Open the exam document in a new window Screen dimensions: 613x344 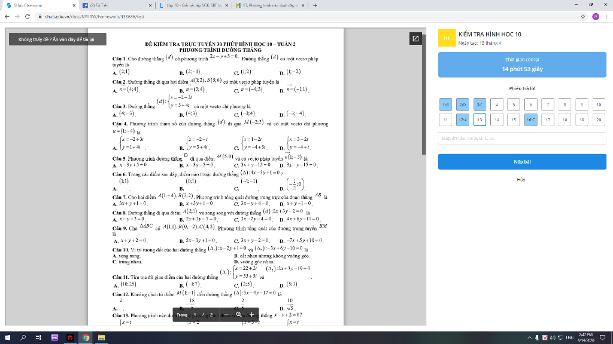click(415, 39)
